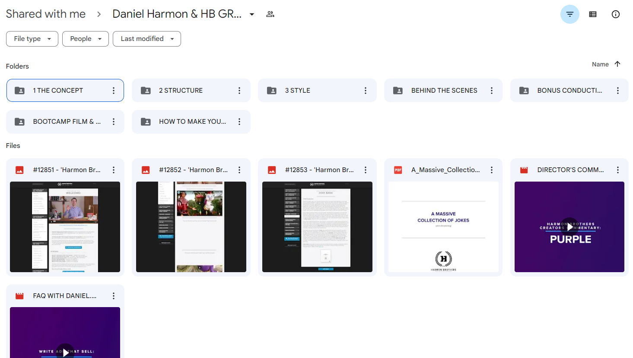The image size is (633, 358).
Task: Open more actions for 1 THE CONCEPT
Action: point(114,91)
